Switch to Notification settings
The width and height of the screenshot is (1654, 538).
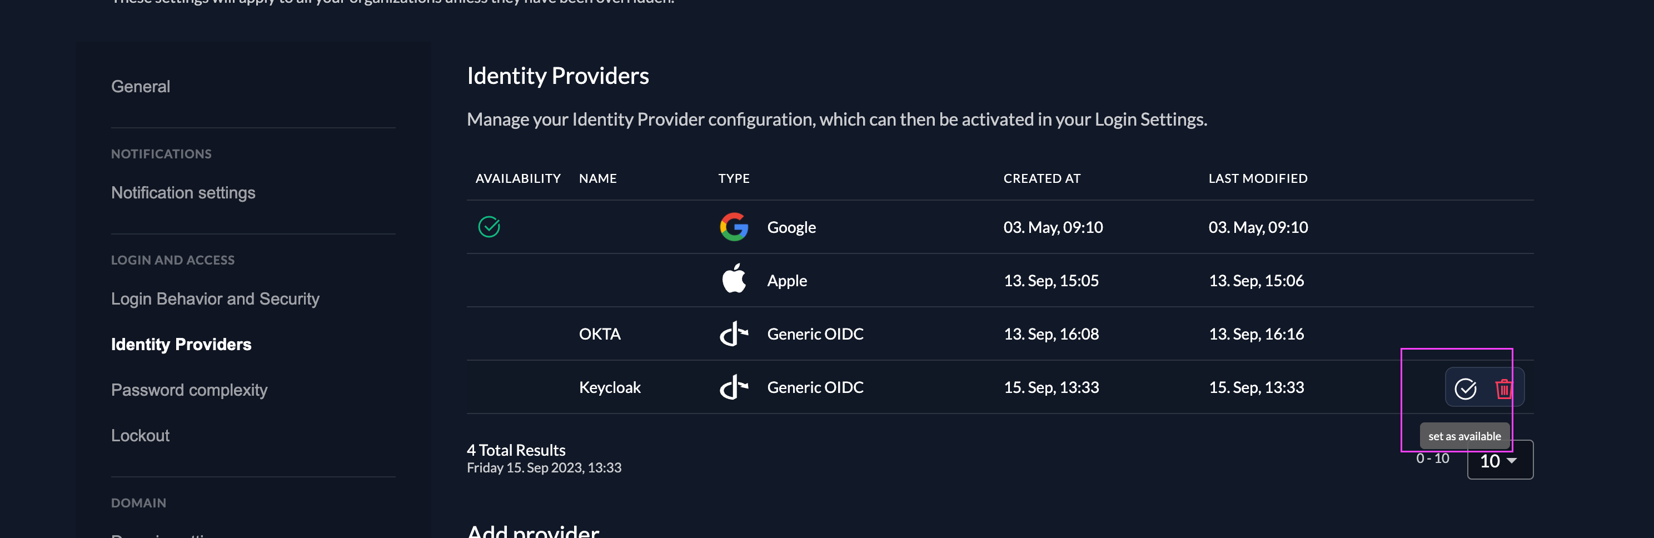[183, 192]
